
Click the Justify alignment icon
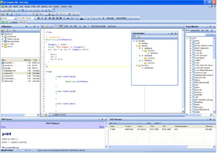[x=60, y=18]
